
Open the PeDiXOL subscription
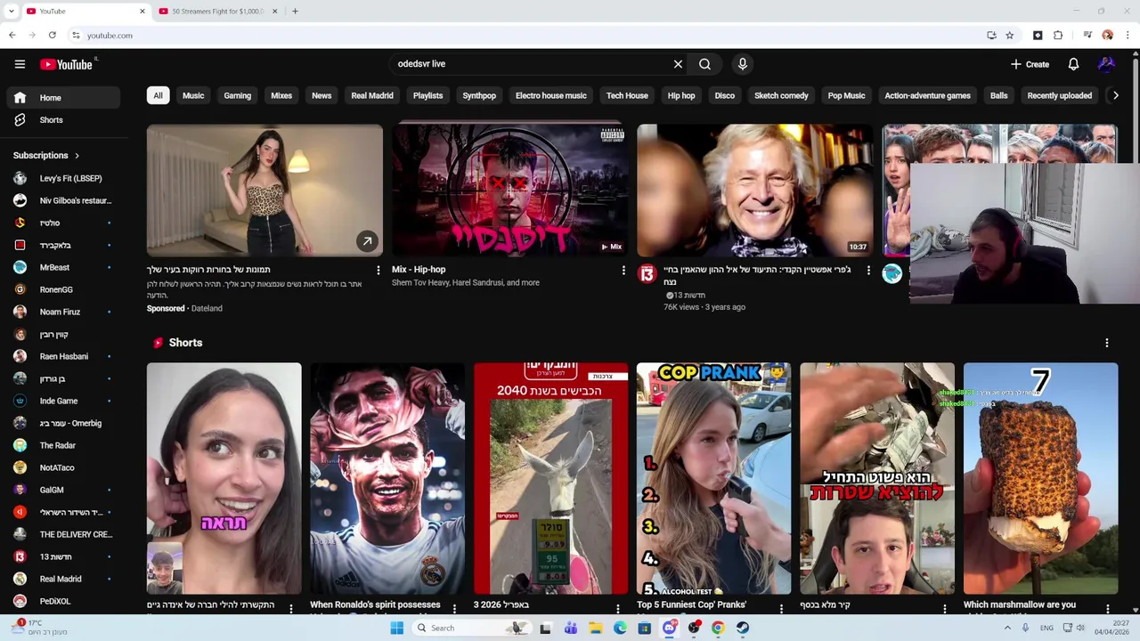tap(62, 601)
